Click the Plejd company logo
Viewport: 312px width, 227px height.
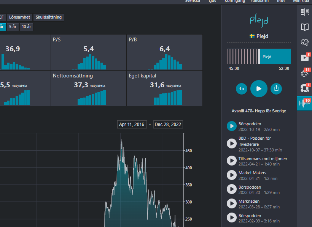click(259, 20)
